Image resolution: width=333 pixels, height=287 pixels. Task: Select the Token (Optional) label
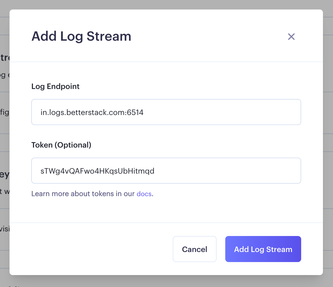[x=61, y=145]
